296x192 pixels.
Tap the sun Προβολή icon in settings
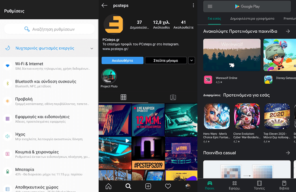coord(7,101)
